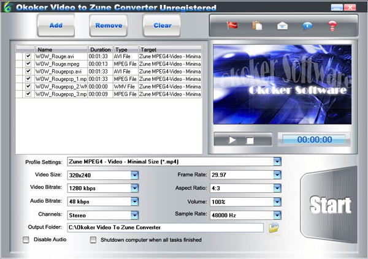Select WOW_Rougepsp_1.mp file name
The height and width of the screenshot is (259, 368).
point(61,79)
